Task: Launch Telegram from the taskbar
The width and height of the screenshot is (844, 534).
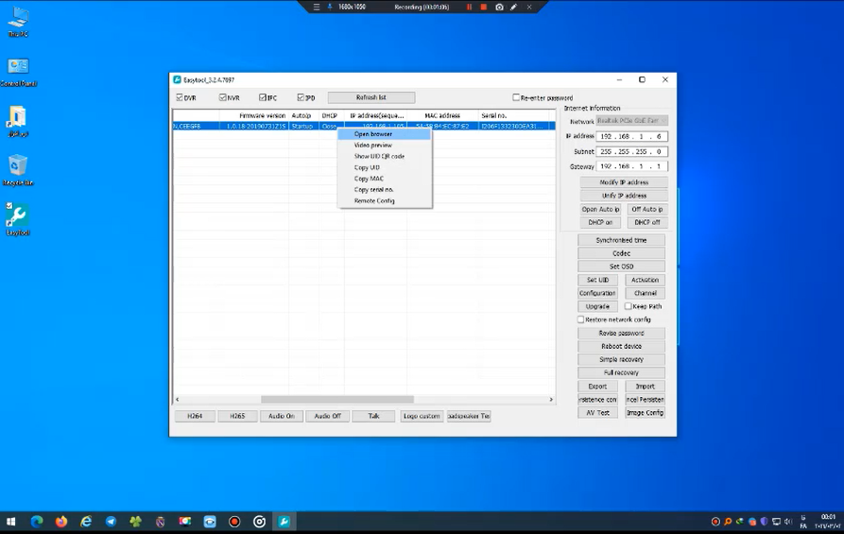Action: coord(111,522)
